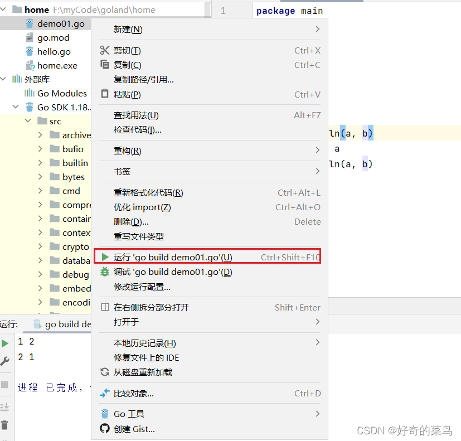Expand the crypto package folder
Image resolution: width=461 pixels, height=441 pixels.
click(40, 246)
